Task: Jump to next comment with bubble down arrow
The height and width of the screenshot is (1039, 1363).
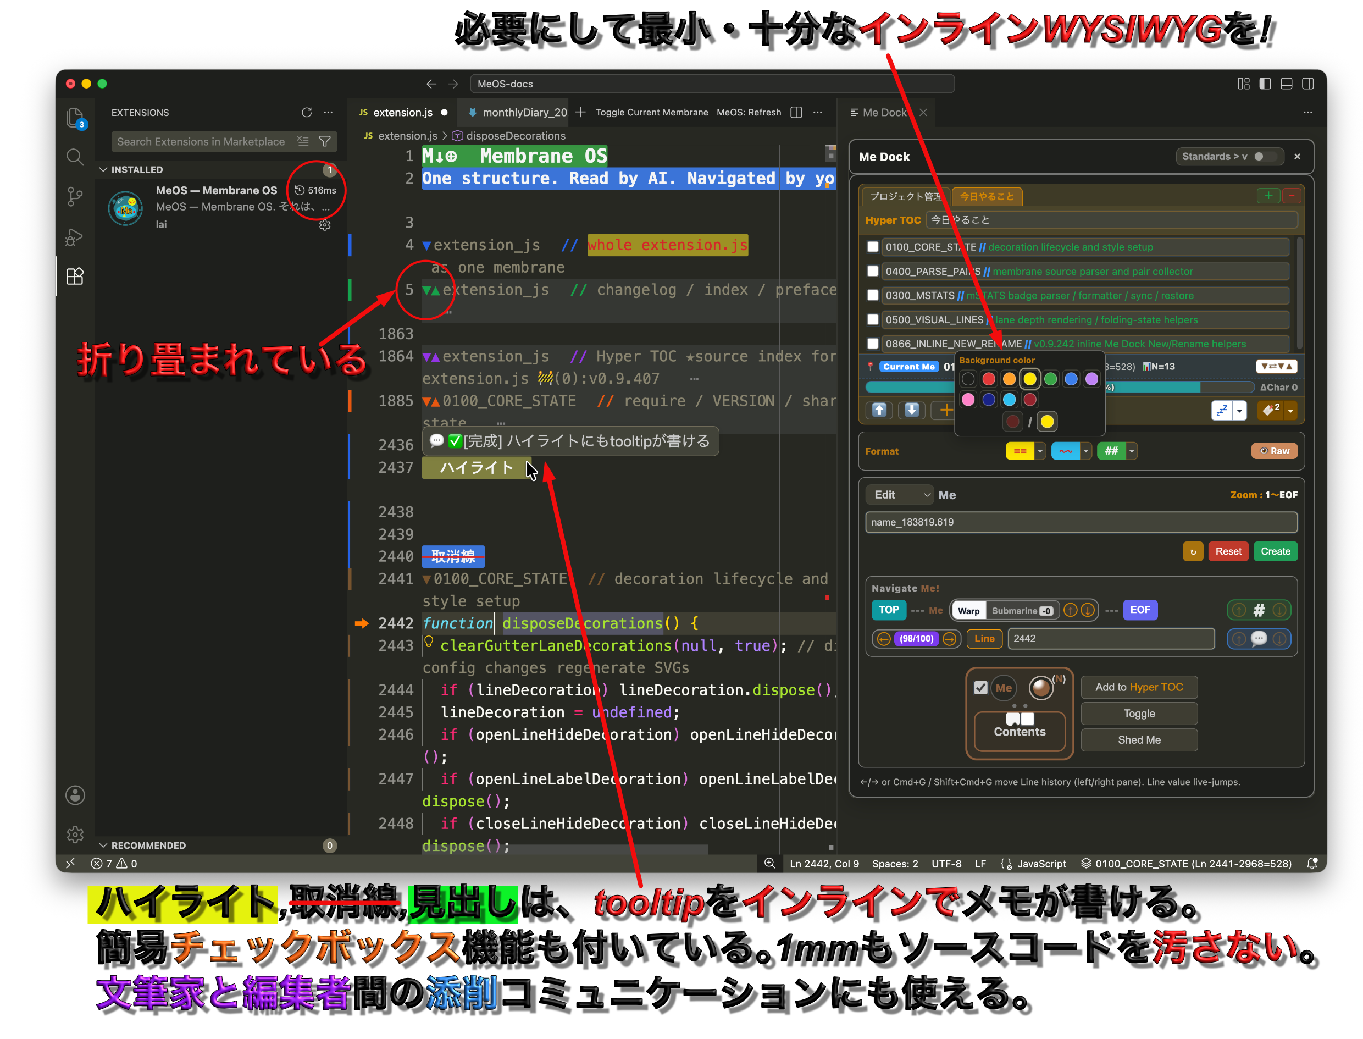Action: coord(1279,638)
